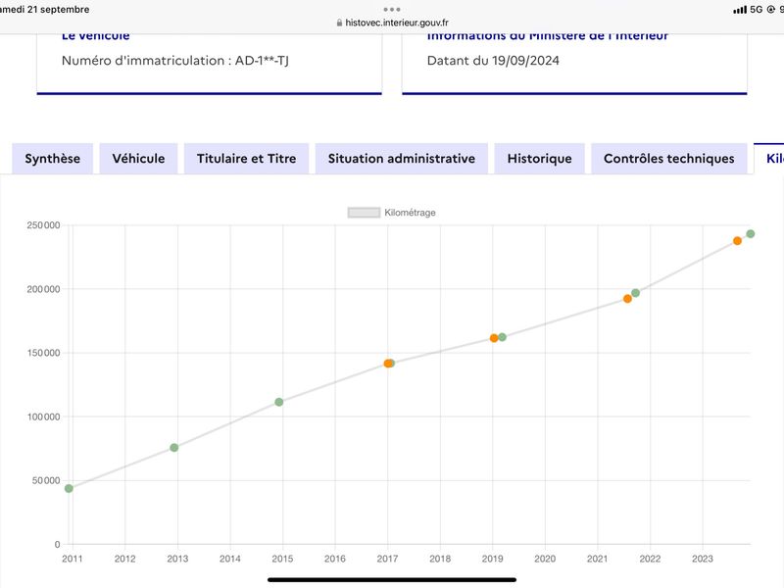
Task: Tap the cellular signal bars icon
Action: [x=740, y=10]
